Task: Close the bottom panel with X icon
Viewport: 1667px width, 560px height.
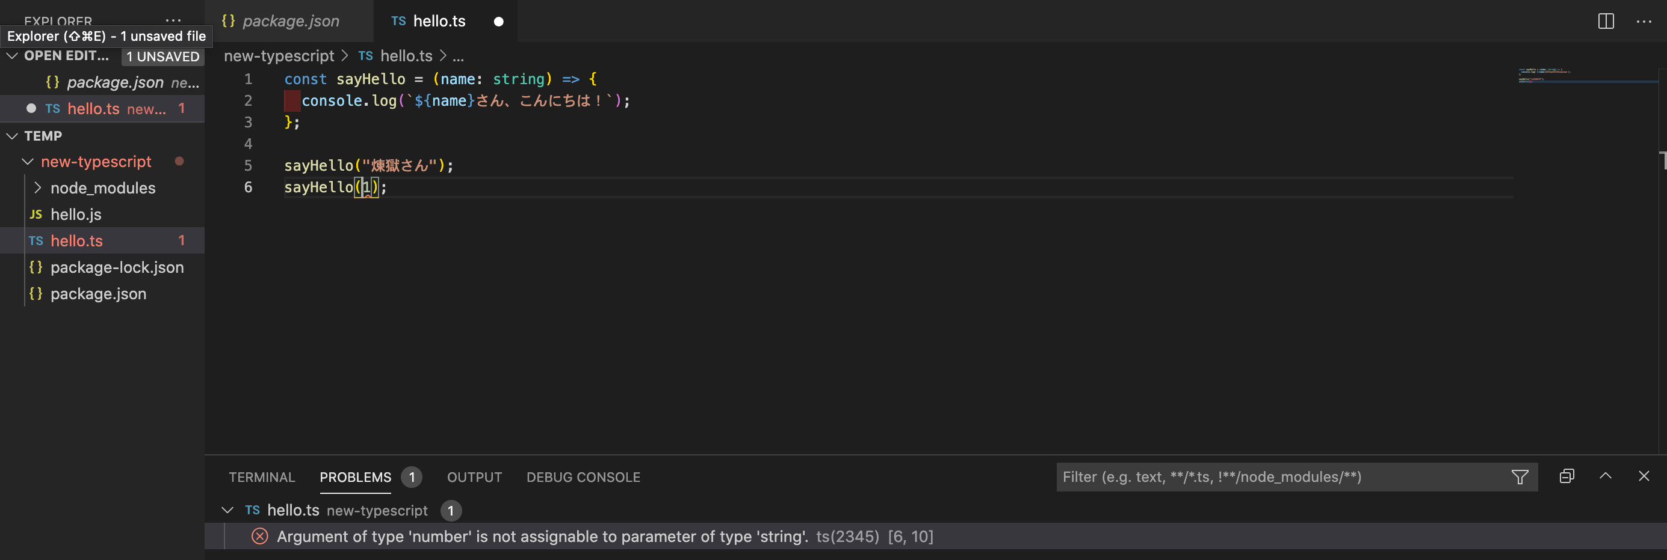Action: [x=1644, y=476]
